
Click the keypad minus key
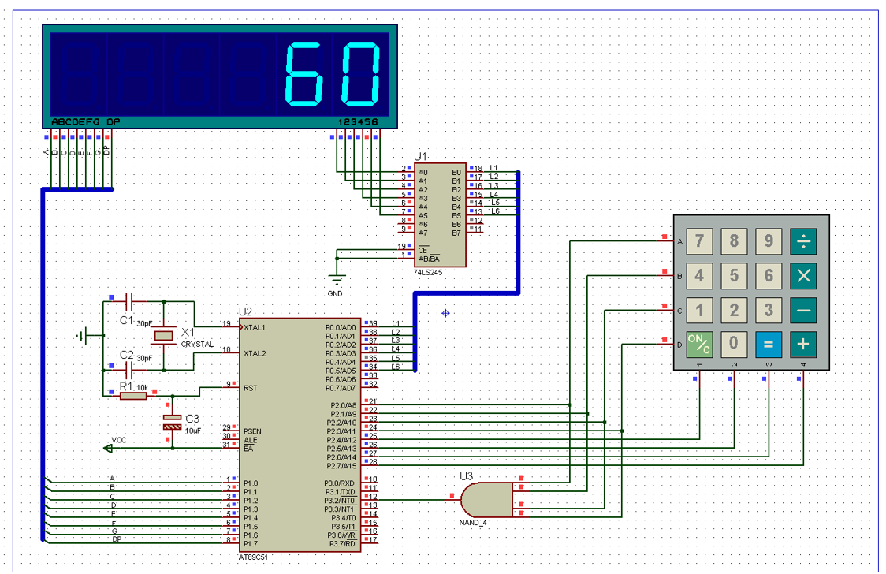coord(803,310)
